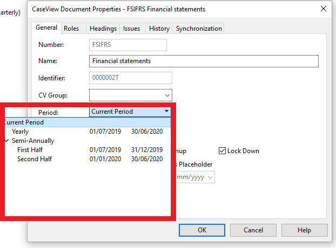Click the Cancel button

click(253, 230)
